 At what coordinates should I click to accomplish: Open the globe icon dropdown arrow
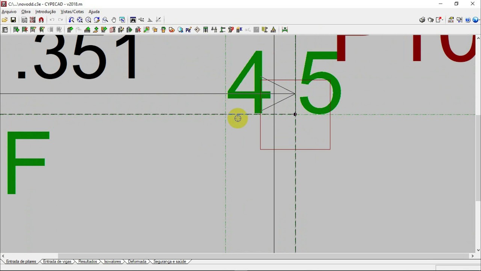click(479, 20)
